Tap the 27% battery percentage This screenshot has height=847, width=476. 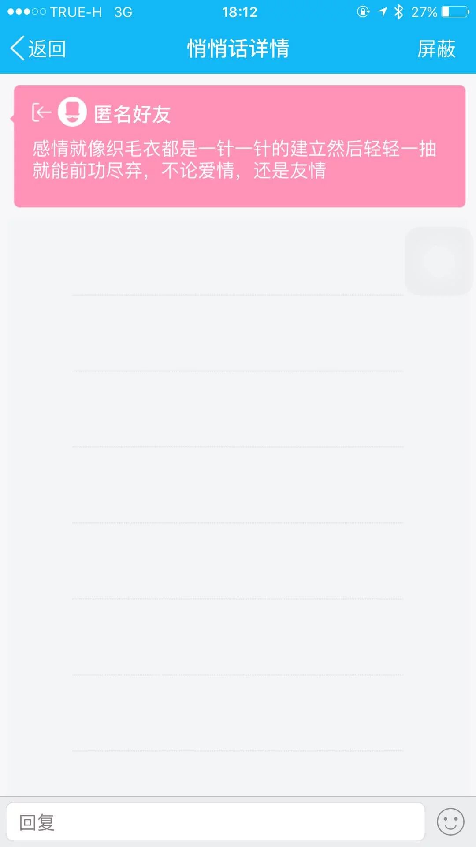tap(424, 12)
